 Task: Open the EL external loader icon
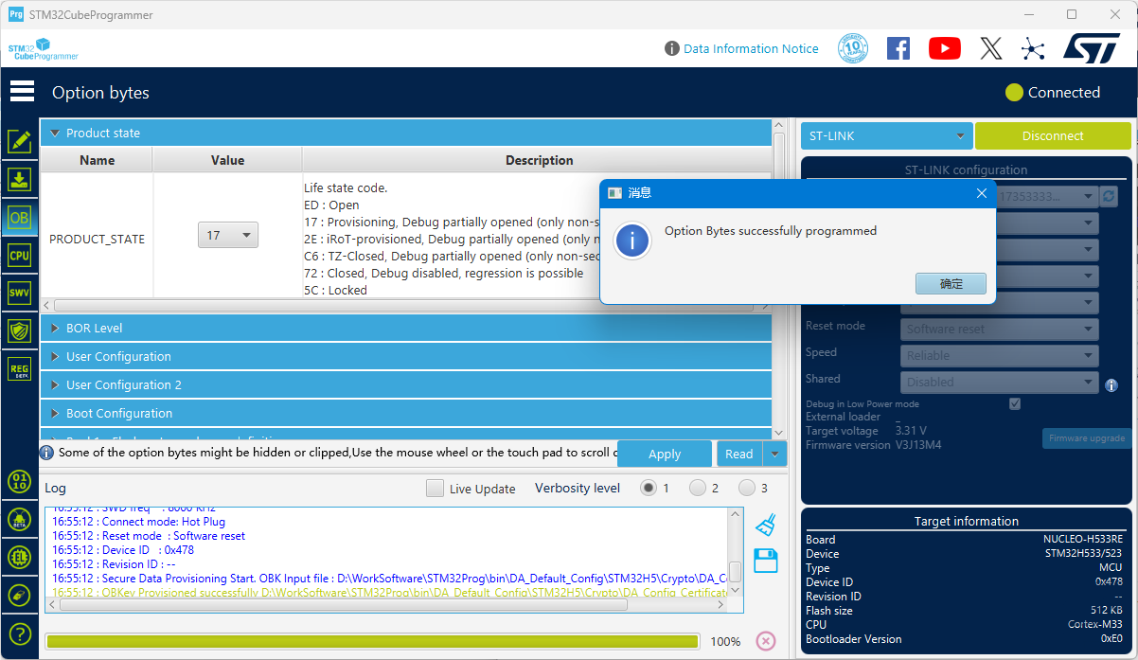[x=19, y=557]
